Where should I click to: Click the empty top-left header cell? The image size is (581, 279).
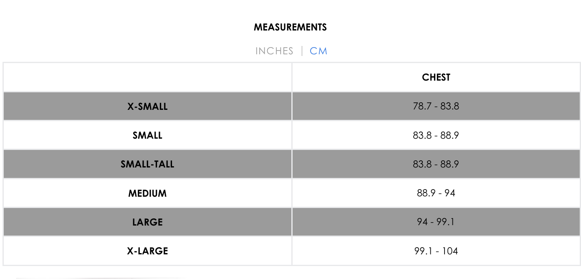(x=147, y=77)
